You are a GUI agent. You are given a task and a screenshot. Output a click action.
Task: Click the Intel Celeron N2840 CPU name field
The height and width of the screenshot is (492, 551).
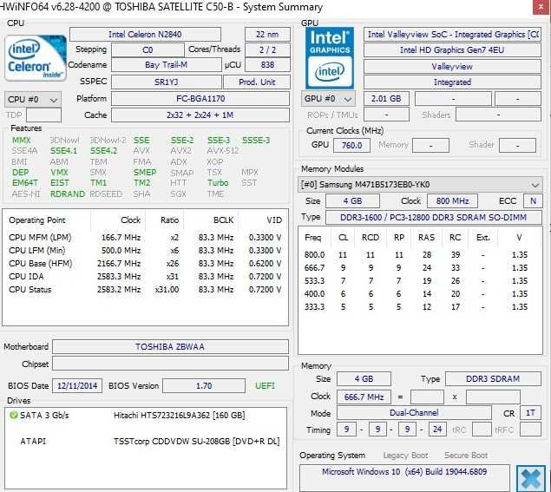pos(145,35)
